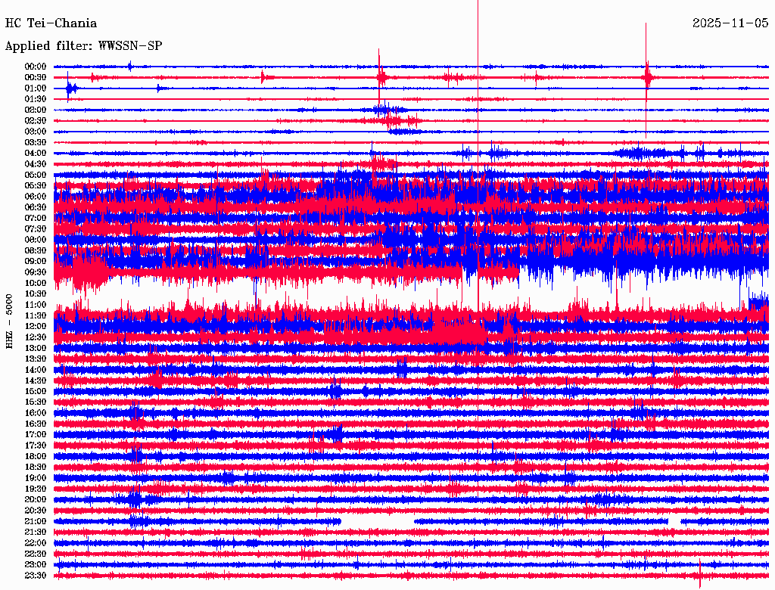Click the 01:30 time label
775x590 pixels.
[x=36, y=99]
